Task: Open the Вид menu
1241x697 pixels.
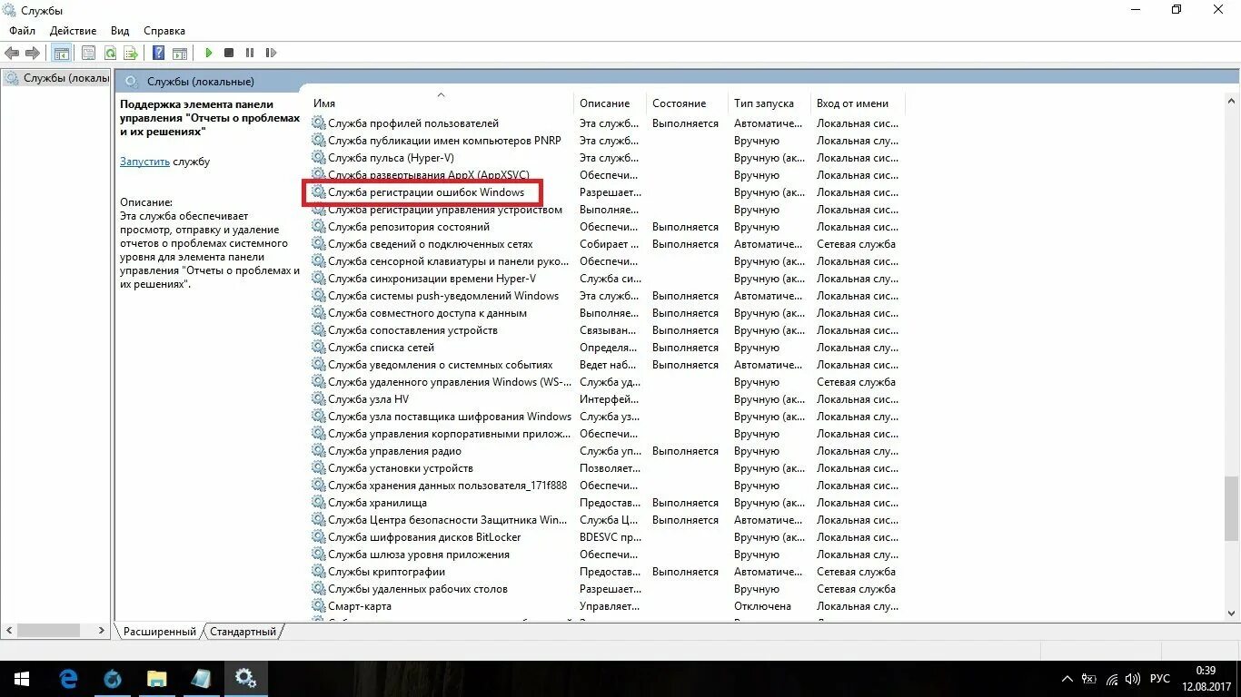Action: [x=120, y=31]
